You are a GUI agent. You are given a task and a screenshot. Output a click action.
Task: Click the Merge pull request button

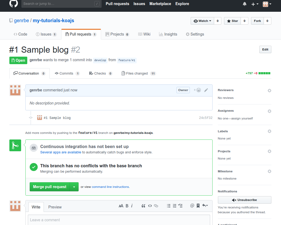50,187
